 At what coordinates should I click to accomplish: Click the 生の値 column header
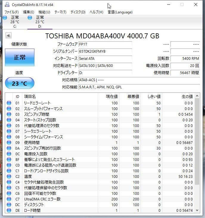click(x=178, y=96)
